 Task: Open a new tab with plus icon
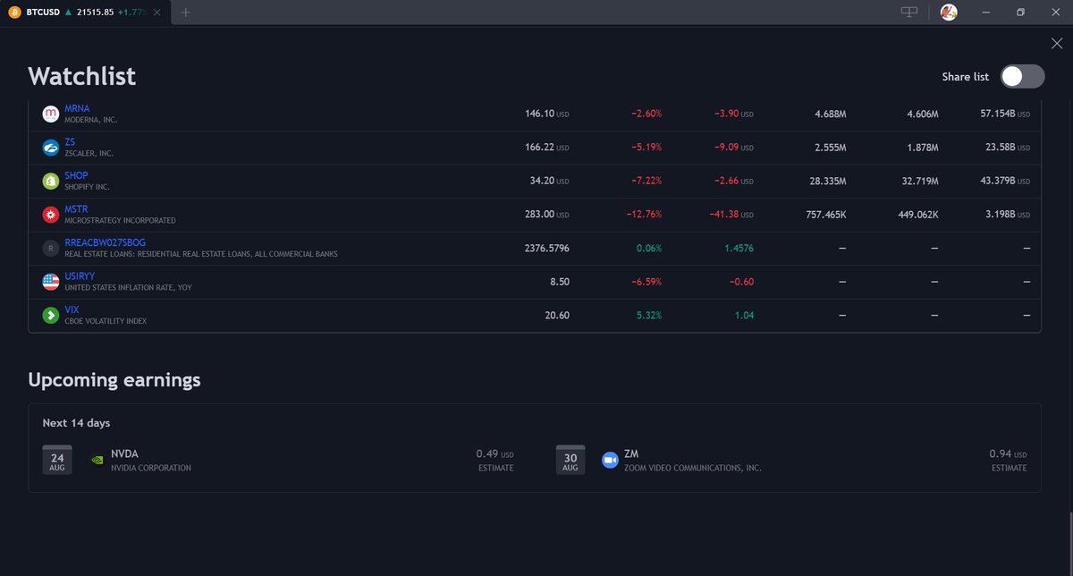tap(186, 13)
